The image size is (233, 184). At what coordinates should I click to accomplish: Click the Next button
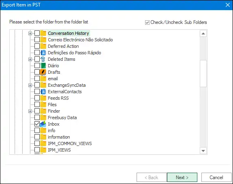182,177
